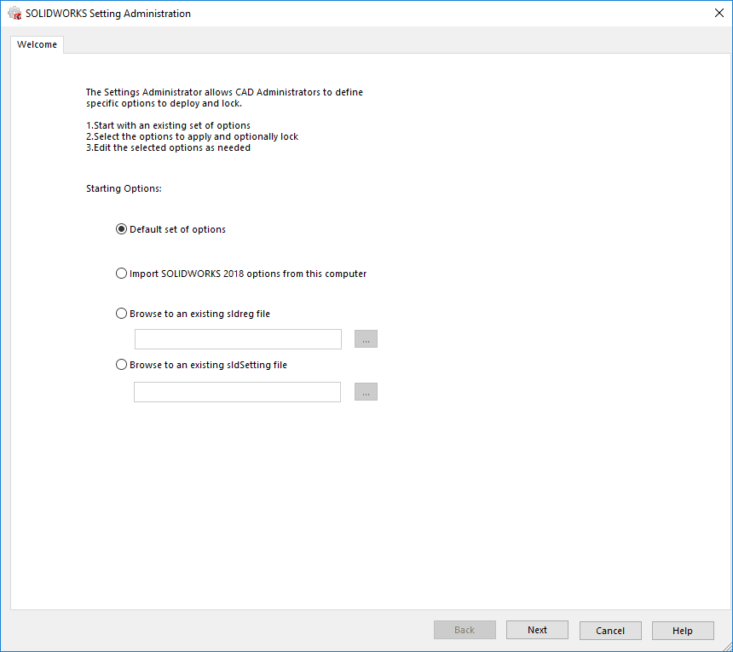Click the sldSetting file path input field
The width and height of the screenshot is (733, 652).
point(237,392)
